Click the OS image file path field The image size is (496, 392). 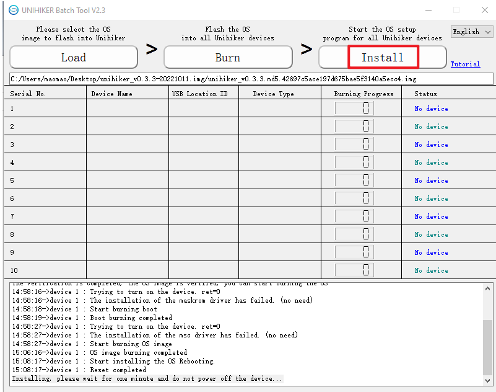point(251,79)
